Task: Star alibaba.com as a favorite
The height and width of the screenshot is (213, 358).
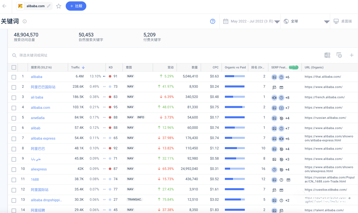Action: tap(58, 6)
